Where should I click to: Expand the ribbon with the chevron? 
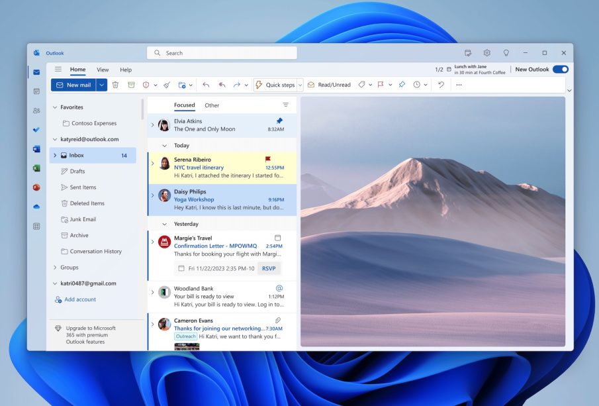569,91
